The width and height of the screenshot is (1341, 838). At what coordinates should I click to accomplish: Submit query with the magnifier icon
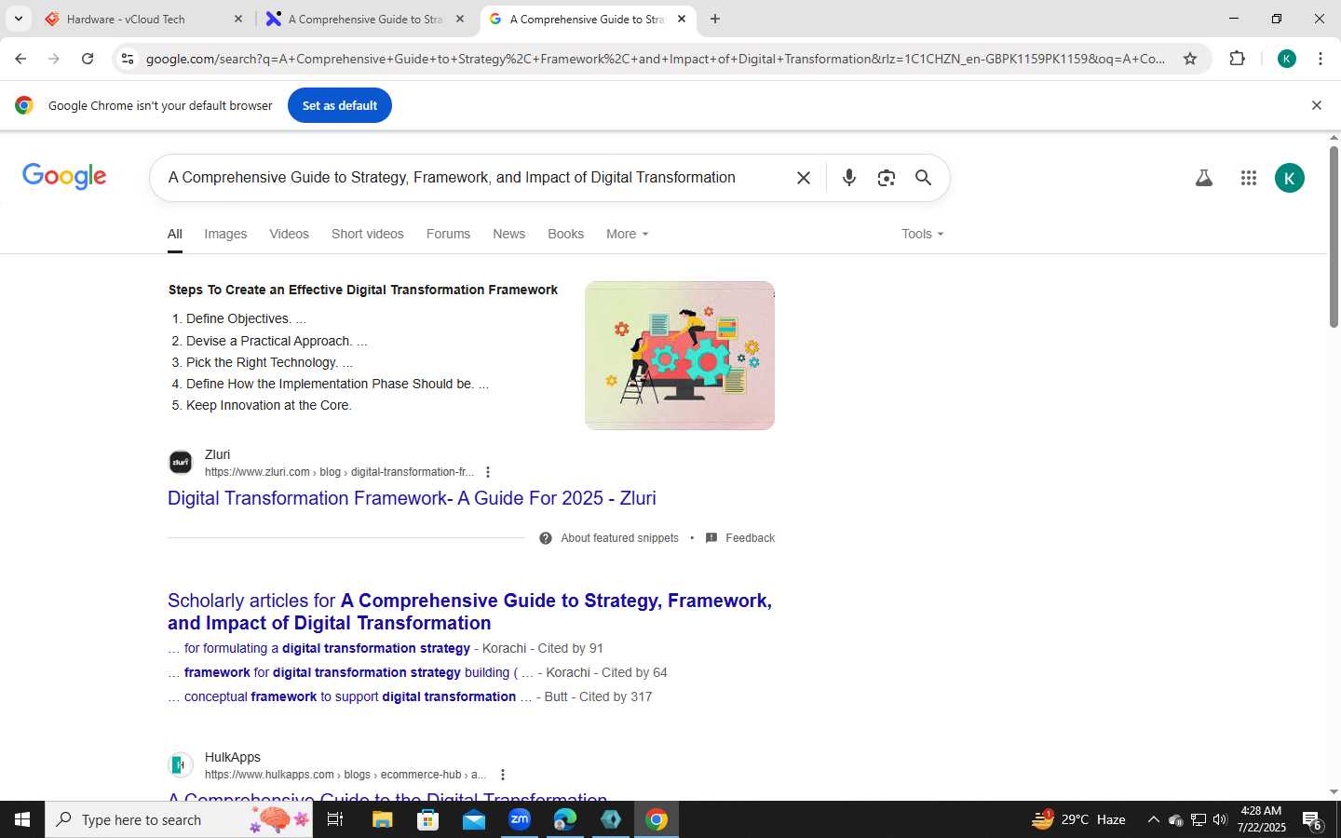point(923,178)
